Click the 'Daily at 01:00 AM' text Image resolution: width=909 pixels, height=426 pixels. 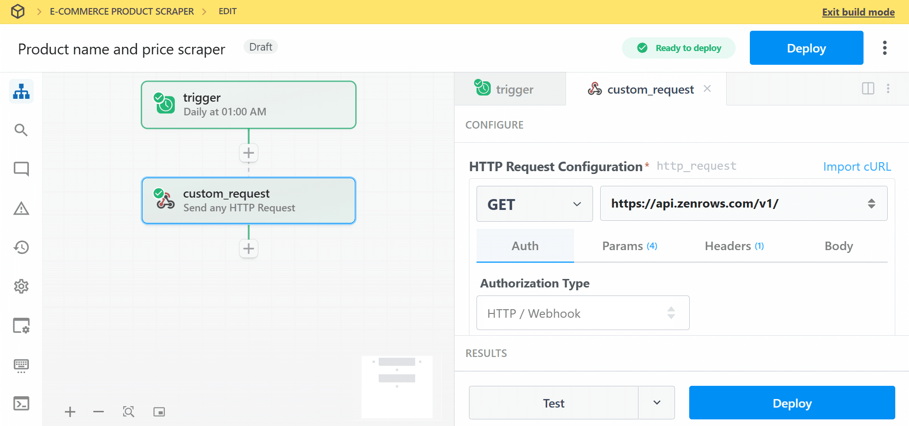[x=225, y=112]
